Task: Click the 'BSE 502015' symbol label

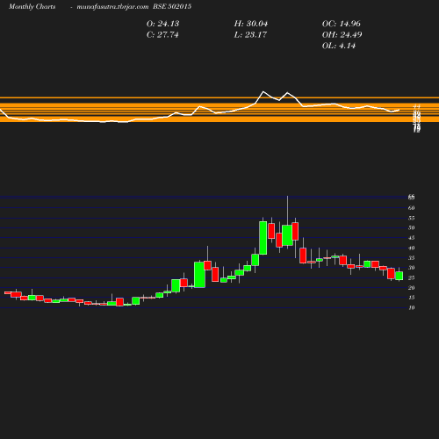Action: click(172, 6)
